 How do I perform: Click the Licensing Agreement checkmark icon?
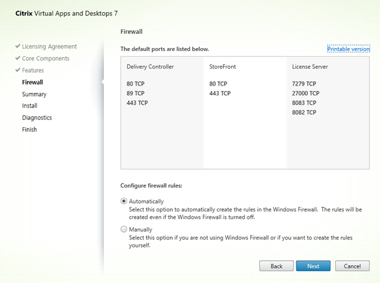[18, 46]
